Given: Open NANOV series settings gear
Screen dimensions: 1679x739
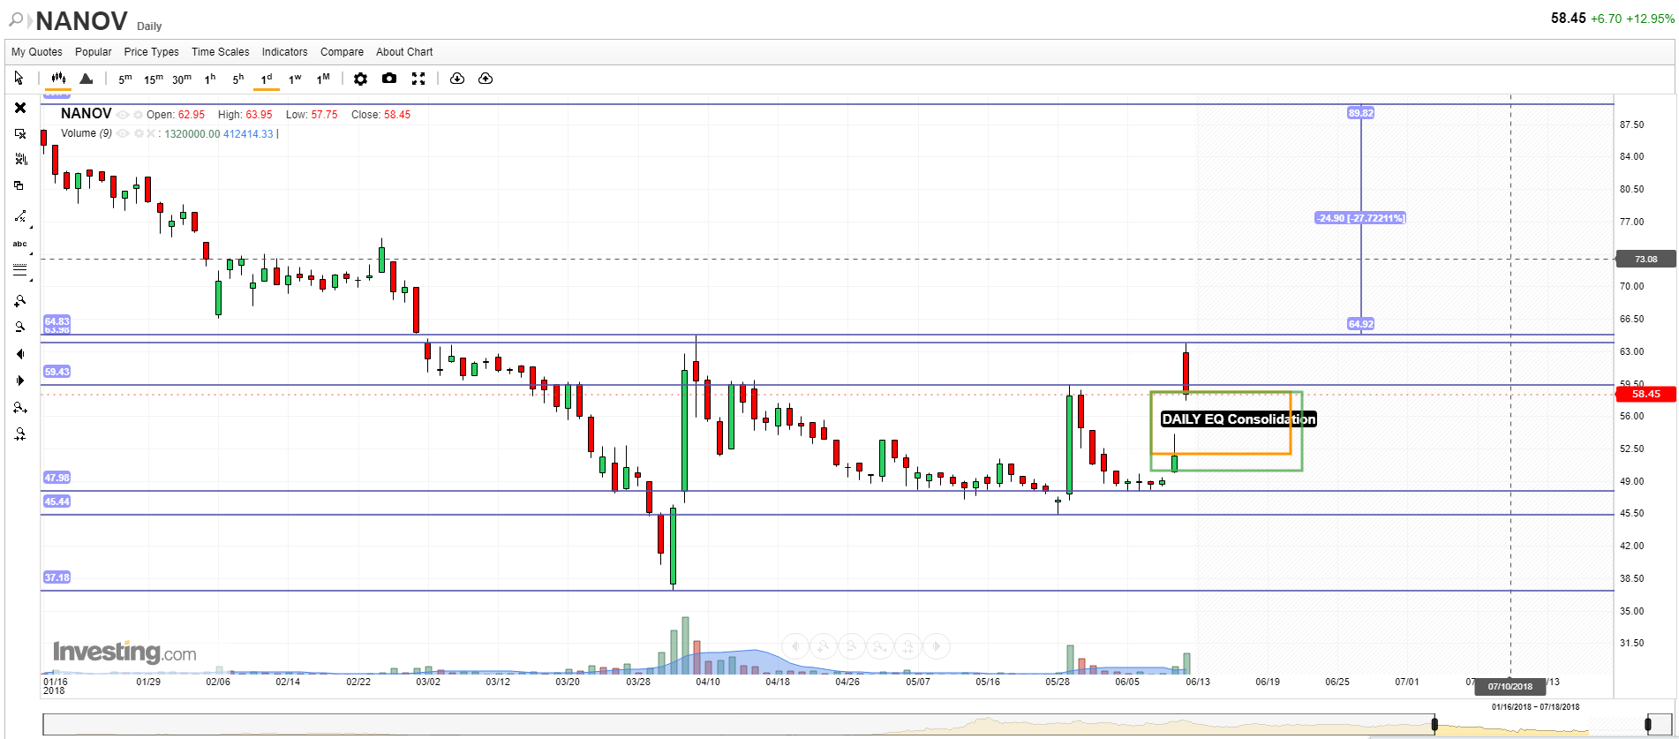Looking at the screenshot, I should pyautogui.click(x=138, y=115).
